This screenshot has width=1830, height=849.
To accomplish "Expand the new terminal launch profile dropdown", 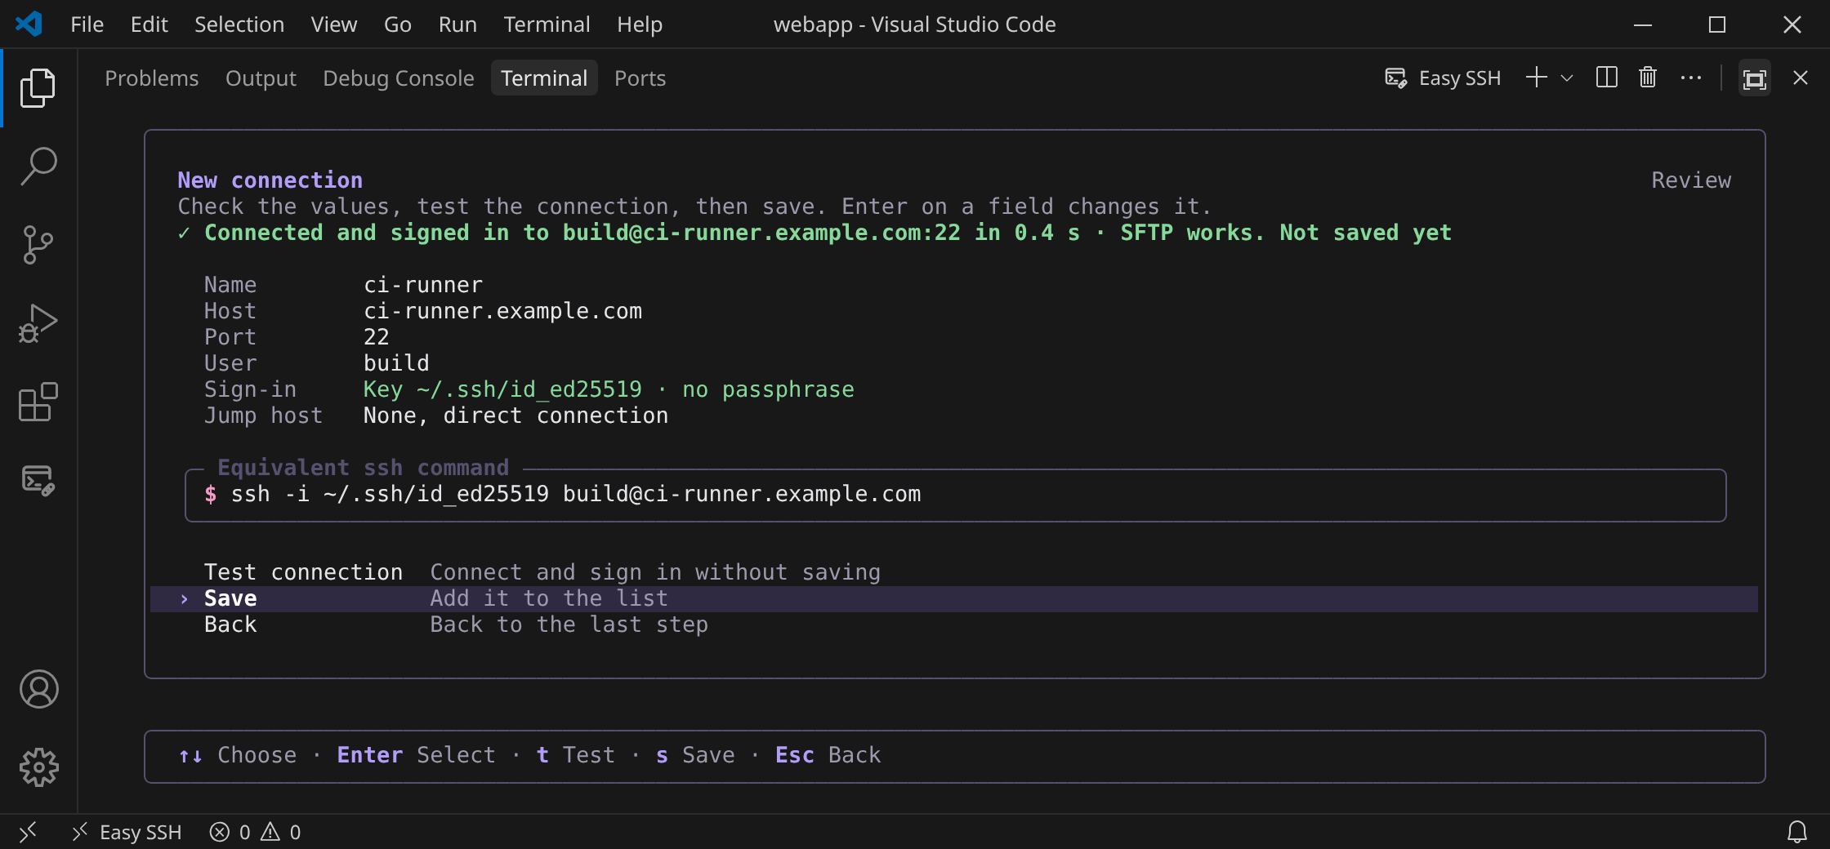I will (1567, 78).
